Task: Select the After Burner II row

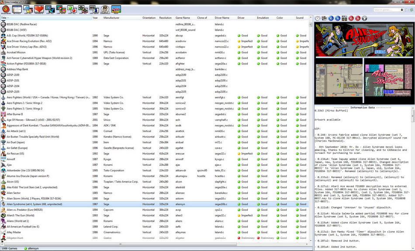Action: pos(154,114)
